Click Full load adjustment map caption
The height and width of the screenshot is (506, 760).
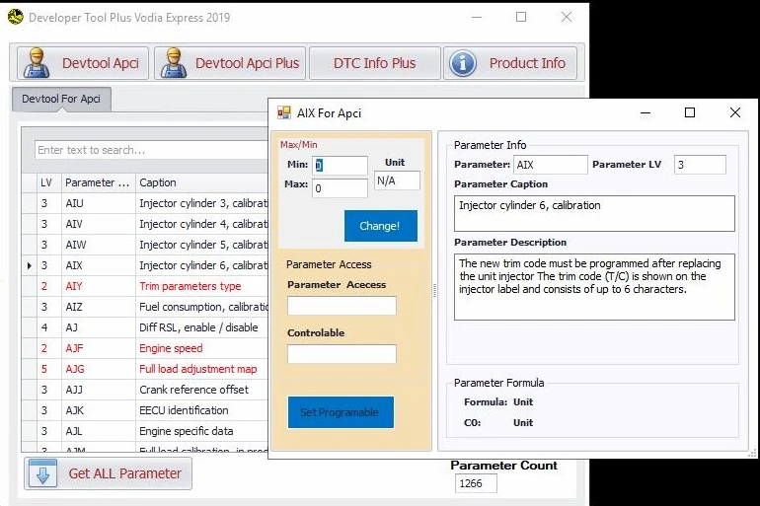[197, 369]
